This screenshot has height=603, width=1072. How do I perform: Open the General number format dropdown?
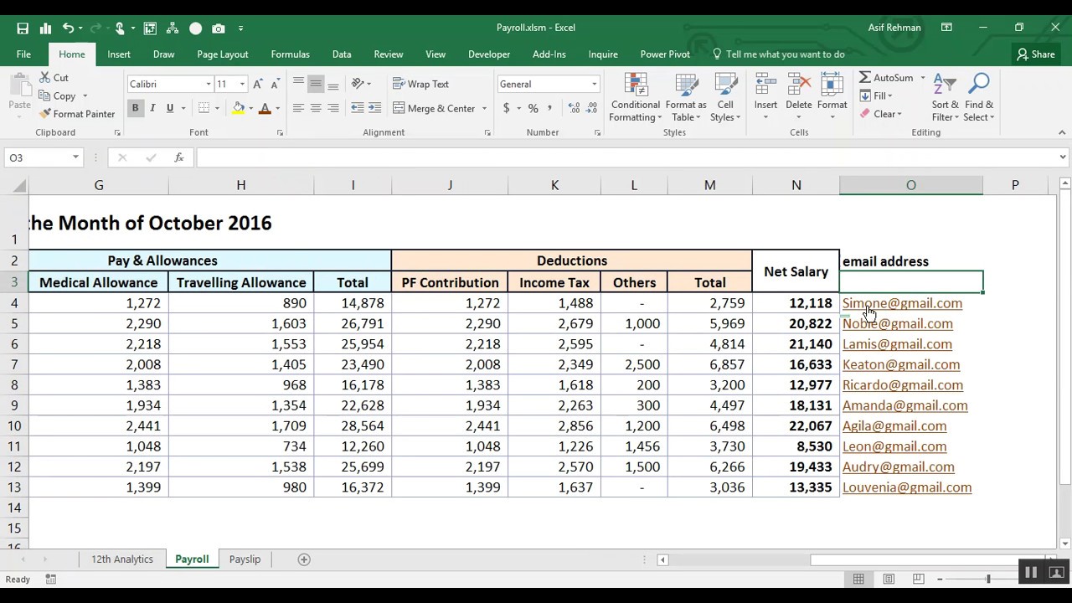pyautogui.click(x=595, y=84)
